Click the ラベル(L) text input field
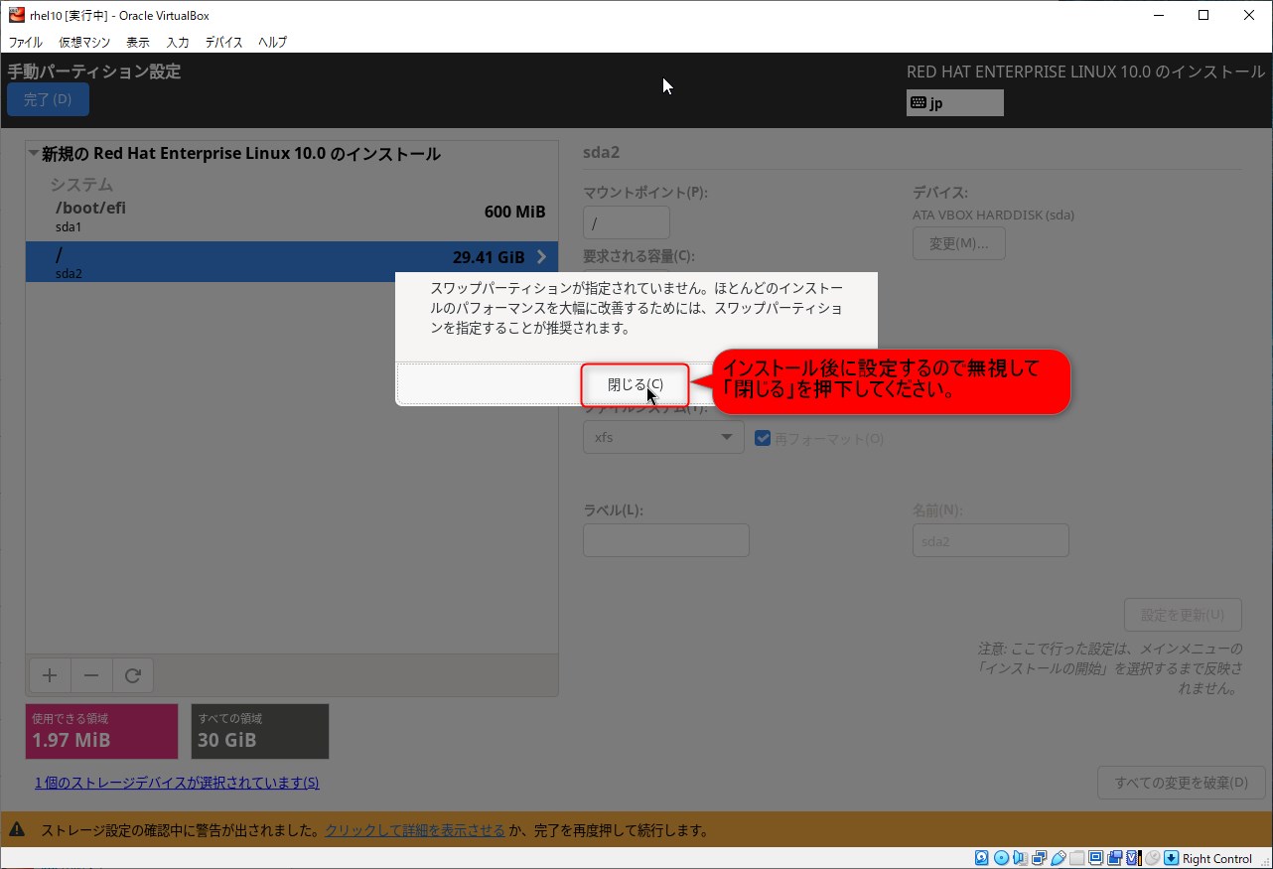Screen dimensions: 1273x869 pos(665,540)
